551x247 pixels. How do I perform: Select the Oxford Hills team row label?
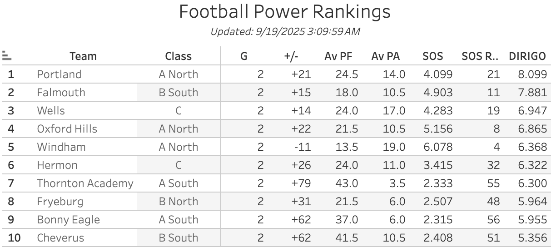click(67, 129)
